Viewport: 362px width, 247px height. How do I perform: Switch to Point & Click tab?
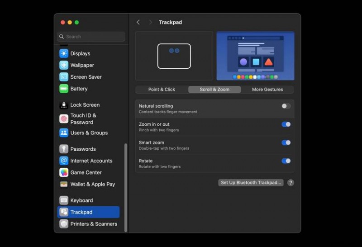coord(162,90)
